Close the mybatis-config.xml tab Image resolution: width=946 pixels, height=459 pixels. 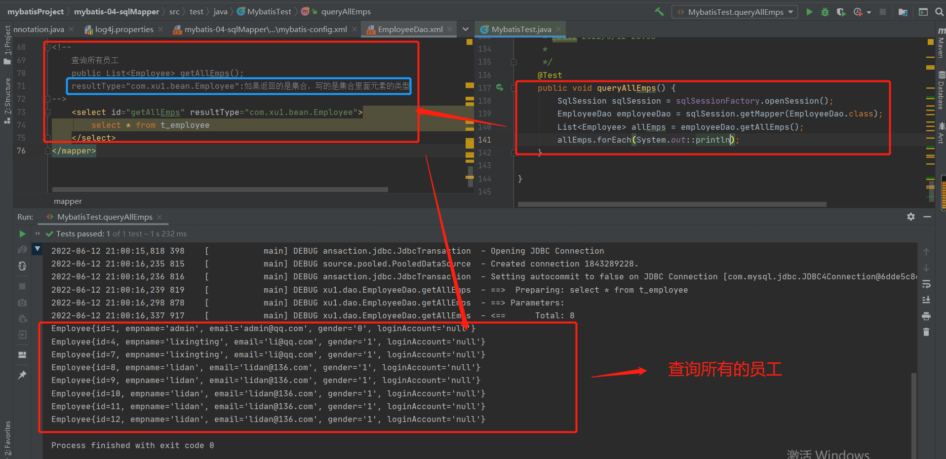pyautogui.click(x=355, y=30)
